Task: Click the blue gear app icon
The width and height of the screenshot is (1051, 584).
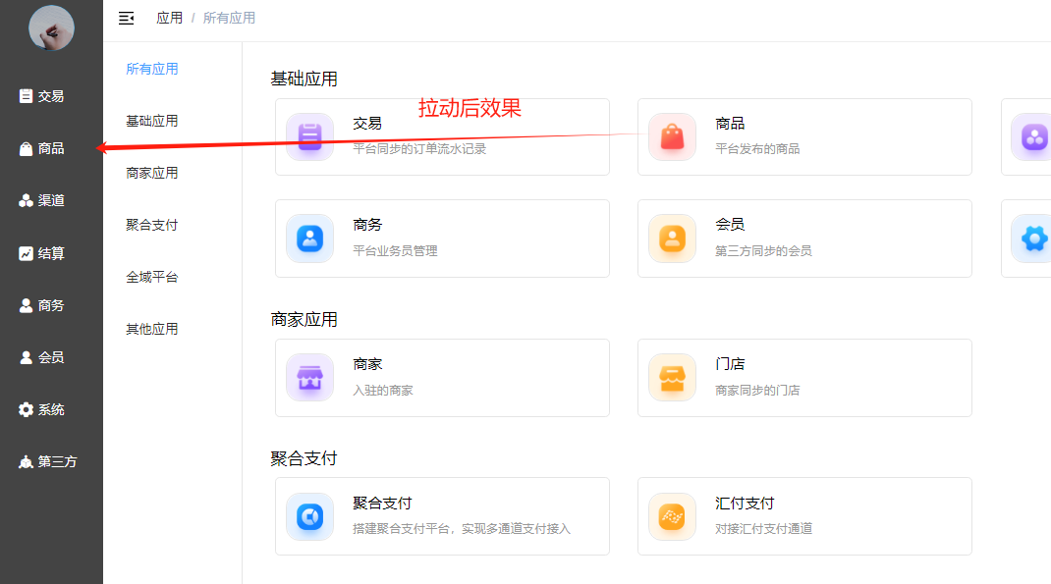Action: [1033, 239]
